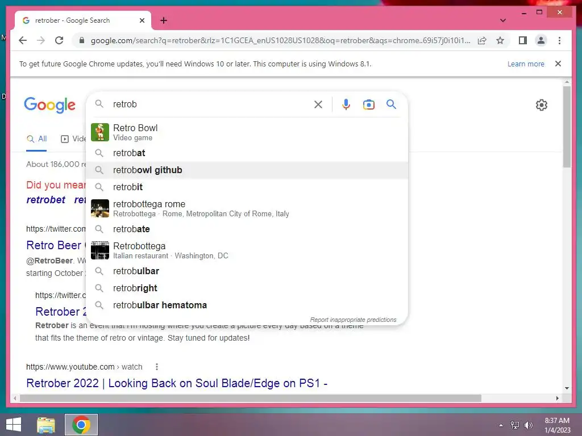Open options for the YouTube result

coord(157,367)
